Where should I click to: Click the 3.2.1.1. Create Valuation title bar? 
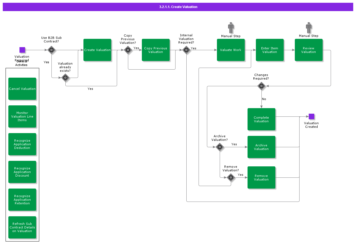178,7
